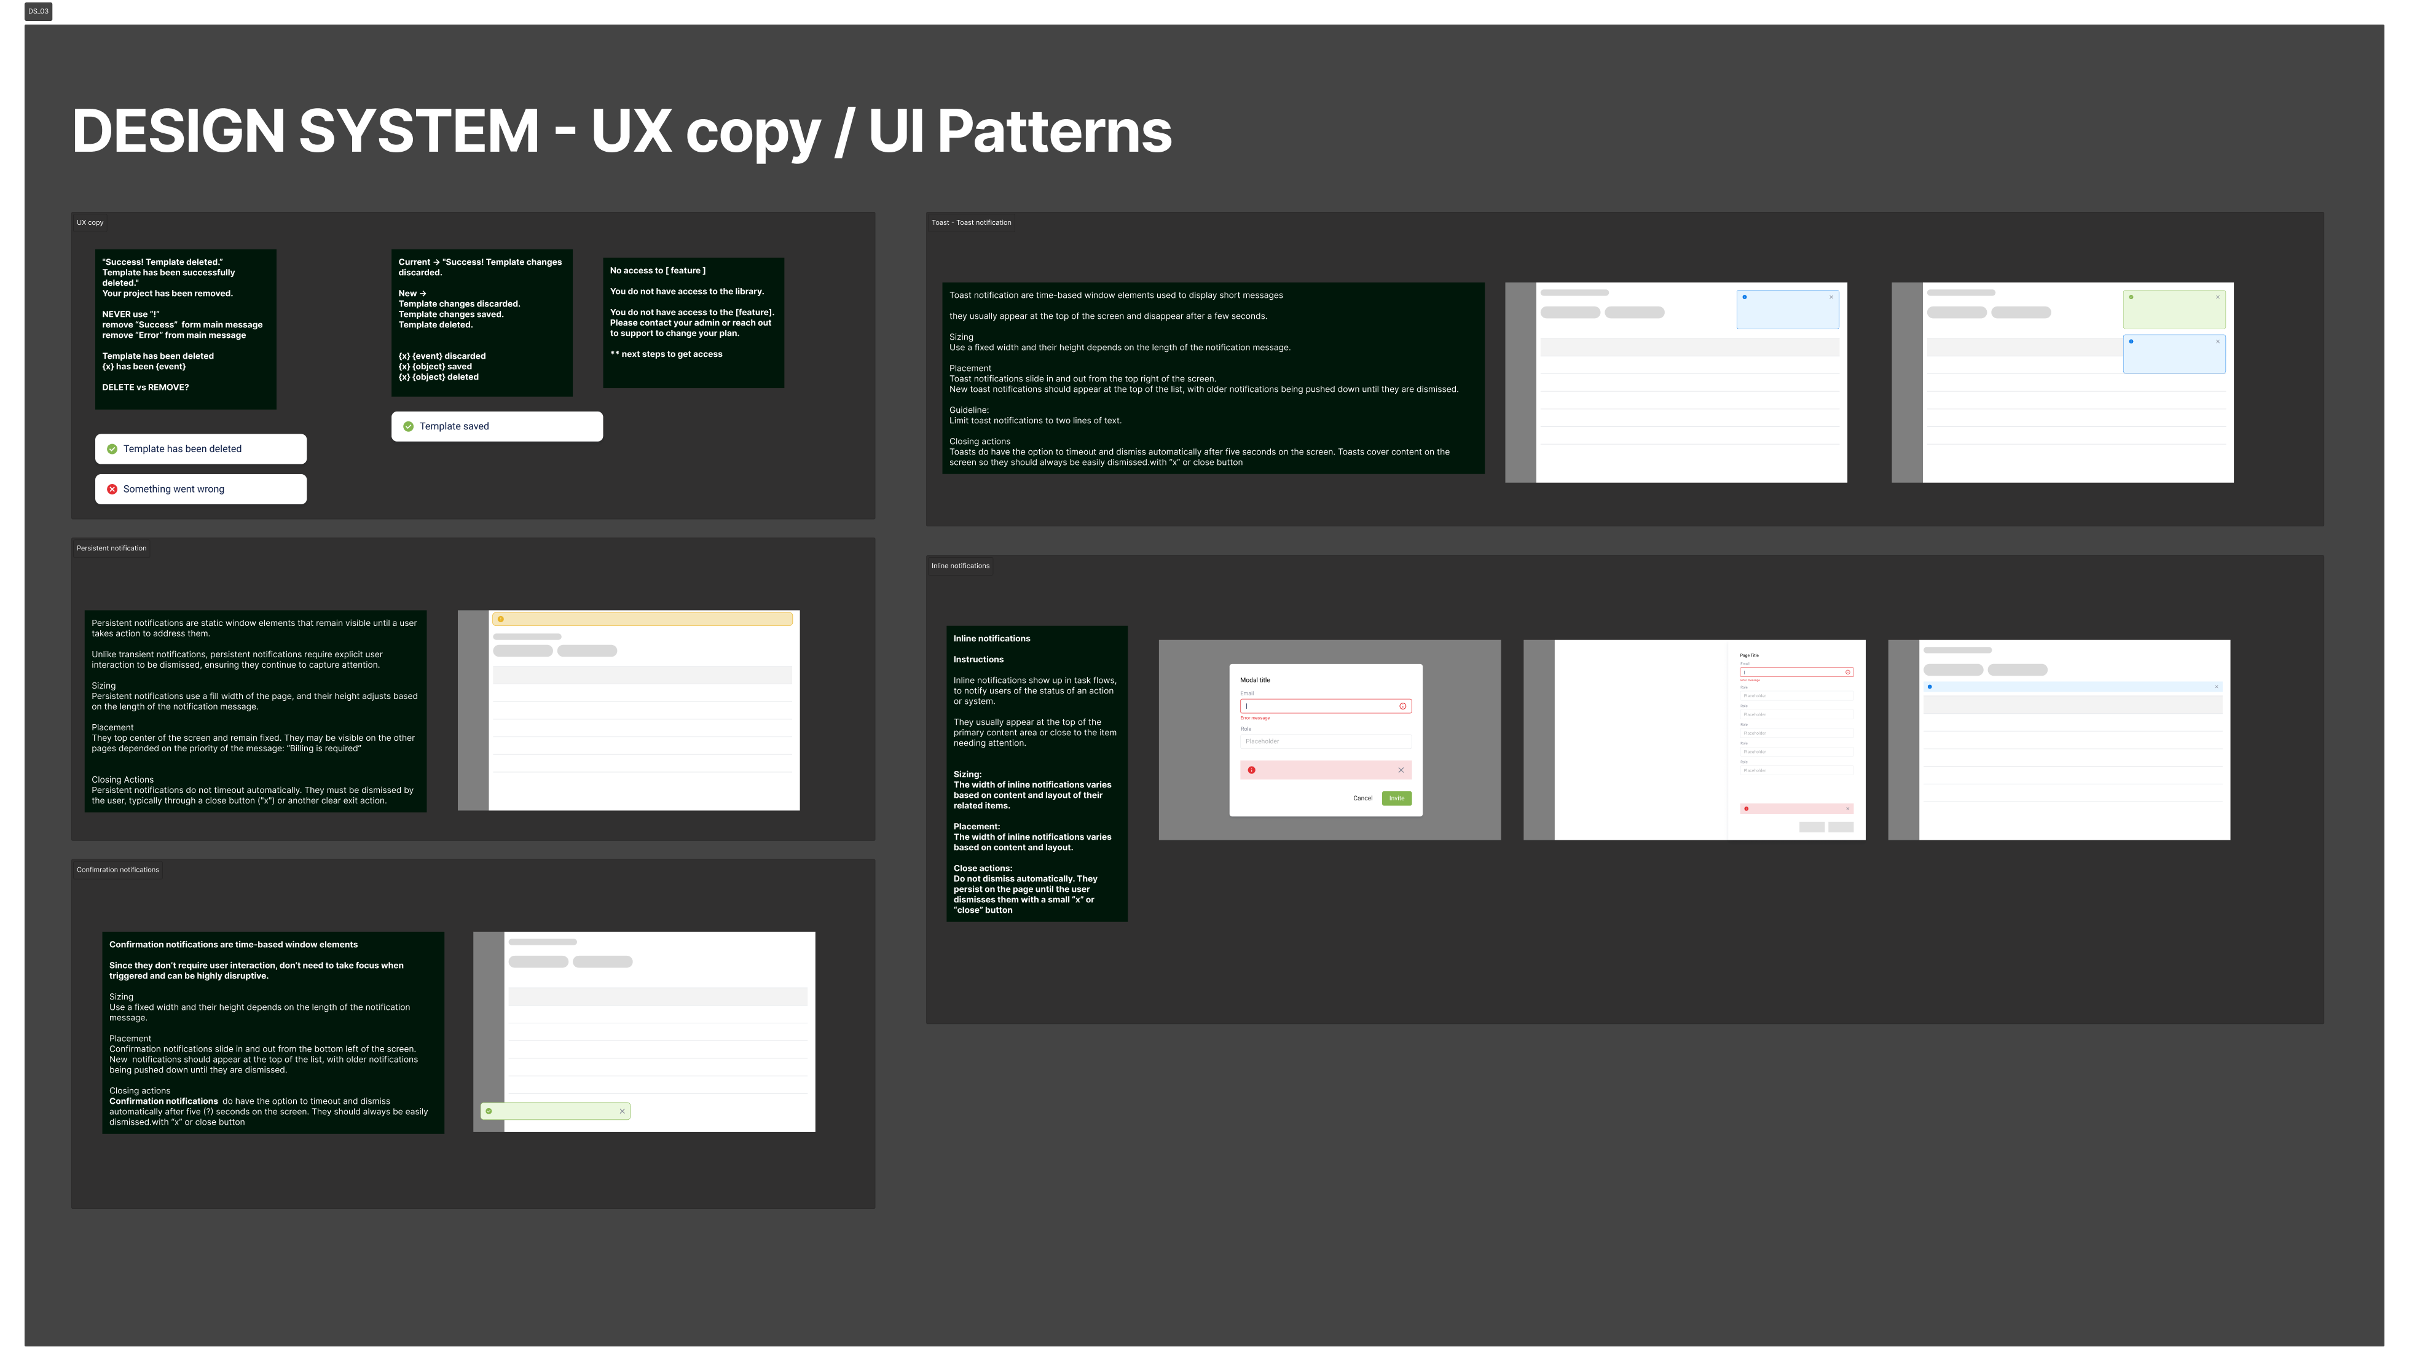Select the 'Something went wrong' toast

[x=200, y=490]
